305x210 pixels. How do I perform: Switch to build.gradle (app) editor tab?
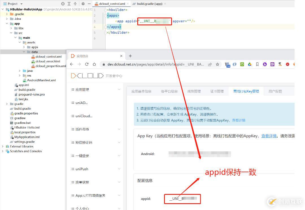150,4
